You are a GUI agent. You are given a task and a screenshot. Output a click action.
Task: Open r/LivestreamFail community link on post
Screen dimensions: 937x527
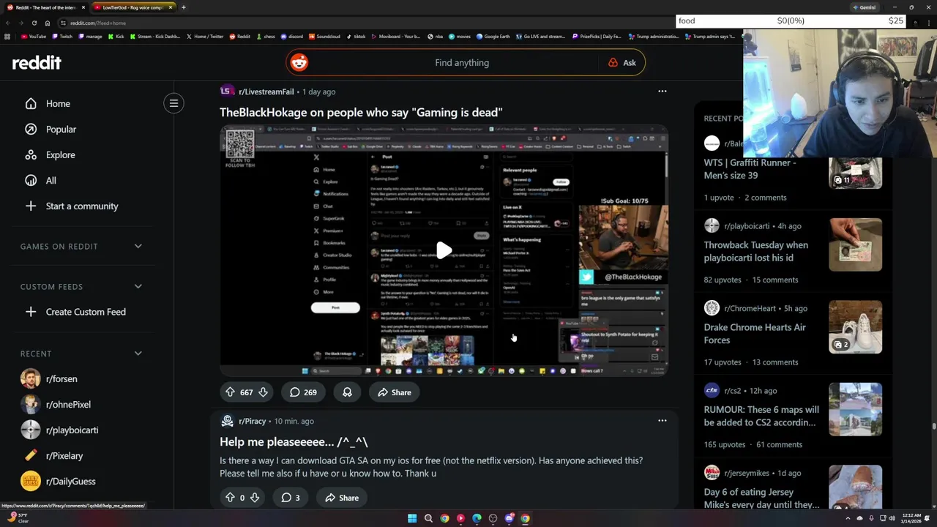[x=266, y=92]
